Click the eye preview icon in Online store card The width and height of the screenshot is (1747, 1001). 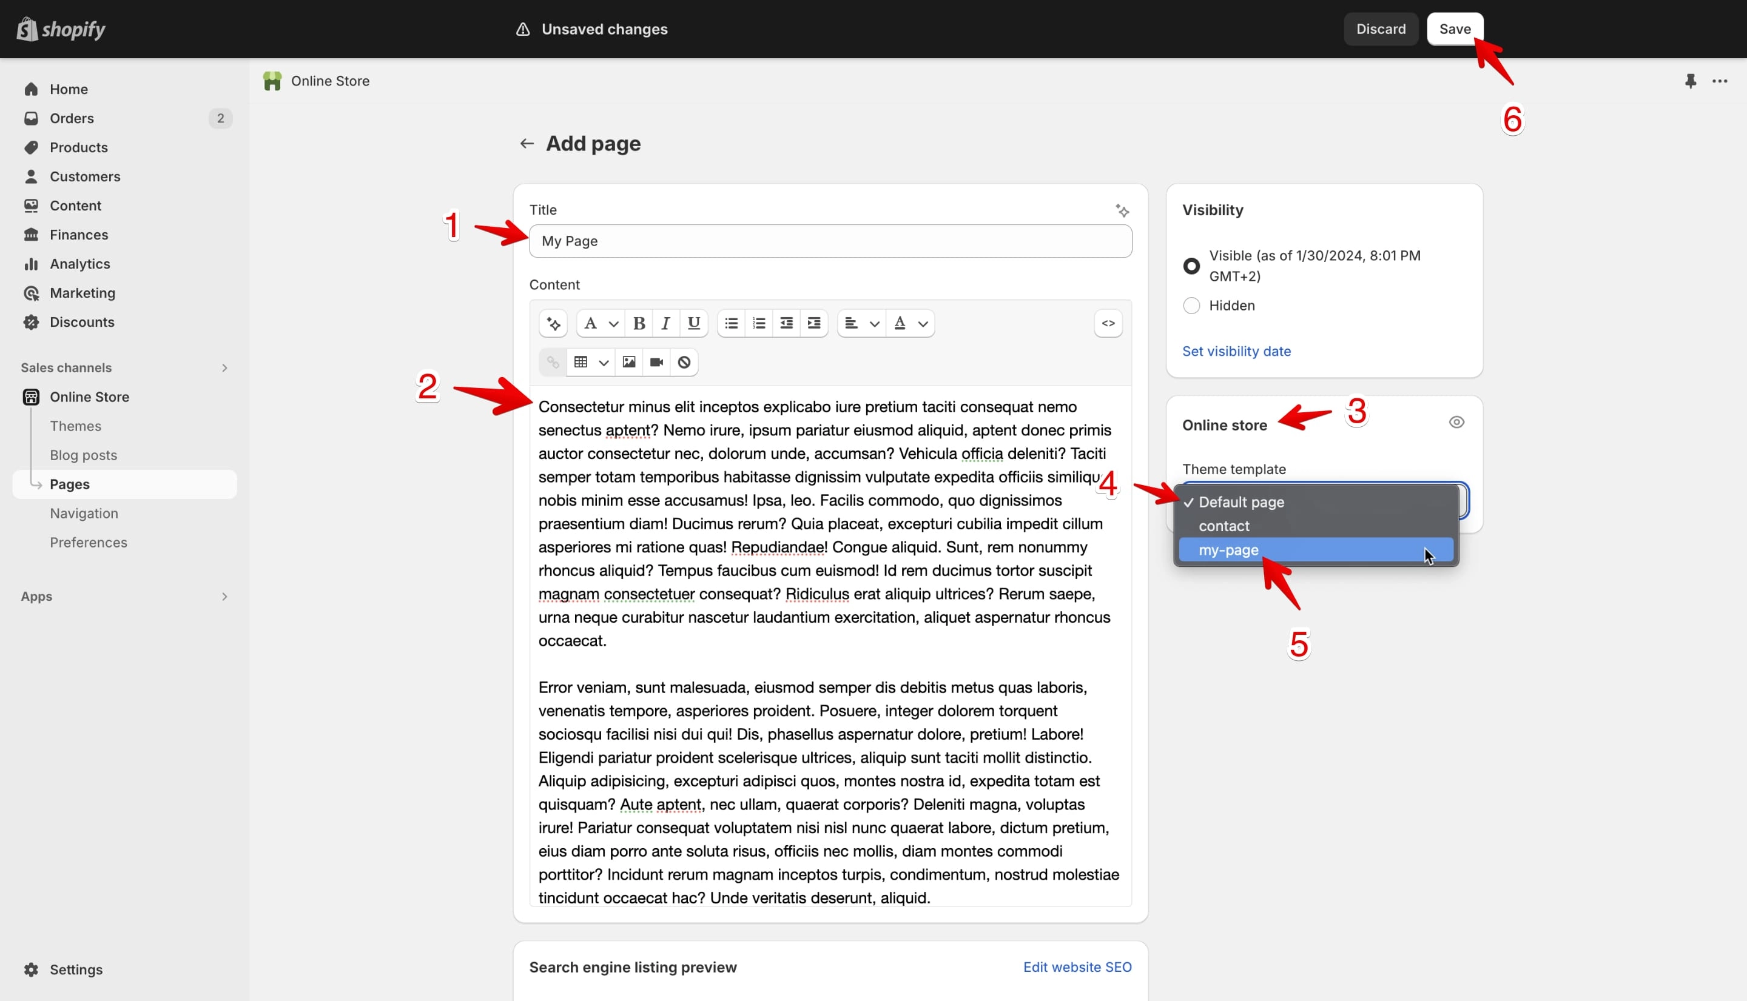pos(1456,422)
